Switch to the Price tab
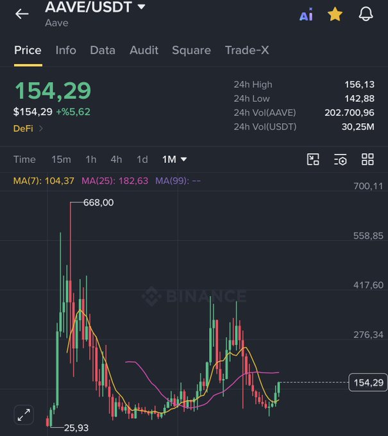 click(x=28, y=50)
